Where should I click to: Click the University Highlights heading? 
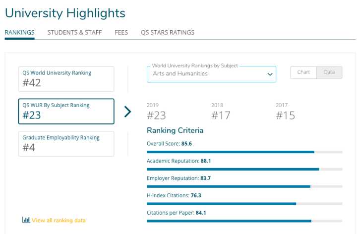65,13
